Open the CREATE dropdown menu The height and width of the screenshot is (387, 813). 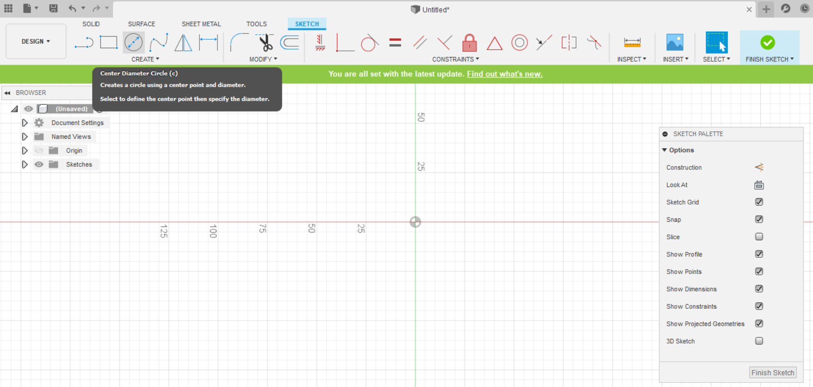tap(145, 59)
